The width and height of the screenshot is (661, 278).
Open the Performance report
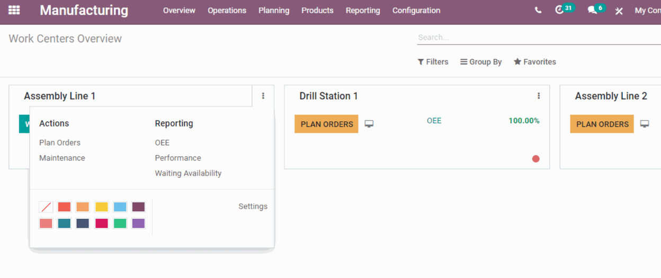[178, 158]
